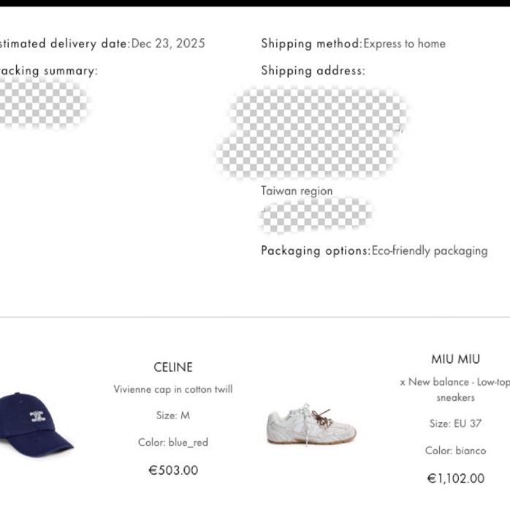
Task: Click the CELINE brand name
Action: [x=173, y=367]
